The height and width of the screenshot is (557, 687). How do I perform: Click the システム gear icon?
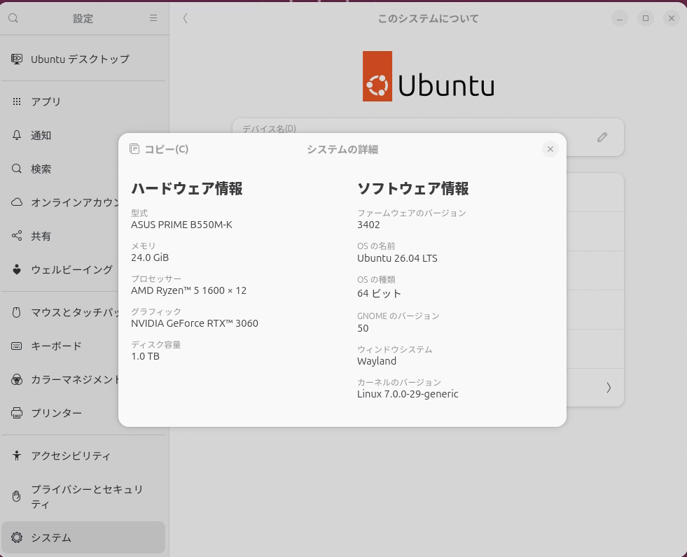tap(17, 537)
